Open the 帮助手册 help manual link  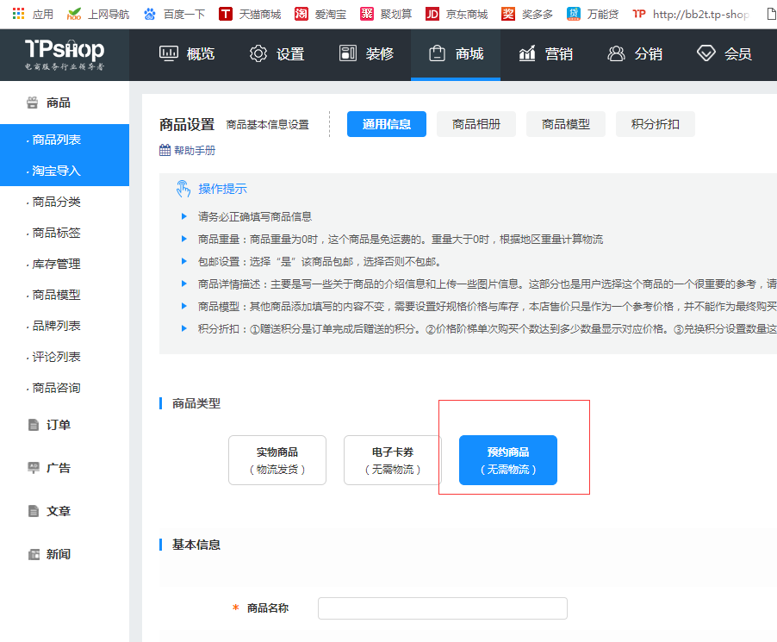[x=188, y=151]
